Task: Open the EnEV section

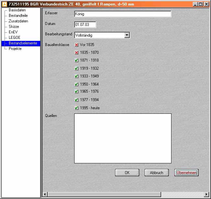Action: (13, 32)
